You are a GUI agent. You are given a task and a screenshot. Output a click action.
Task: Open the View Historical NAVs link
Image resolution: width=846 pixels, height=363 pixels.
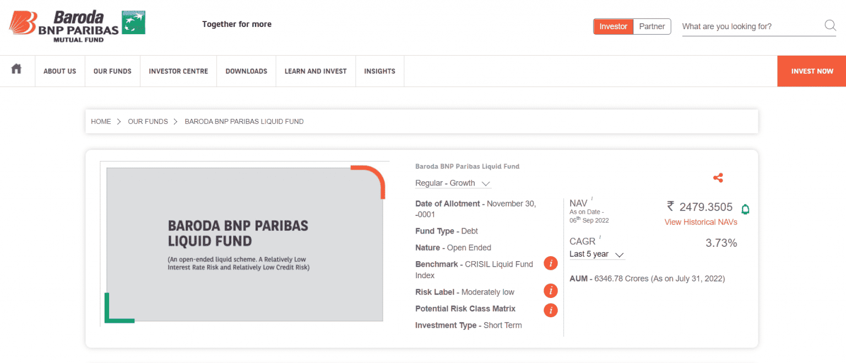click(x=701, y=222)
